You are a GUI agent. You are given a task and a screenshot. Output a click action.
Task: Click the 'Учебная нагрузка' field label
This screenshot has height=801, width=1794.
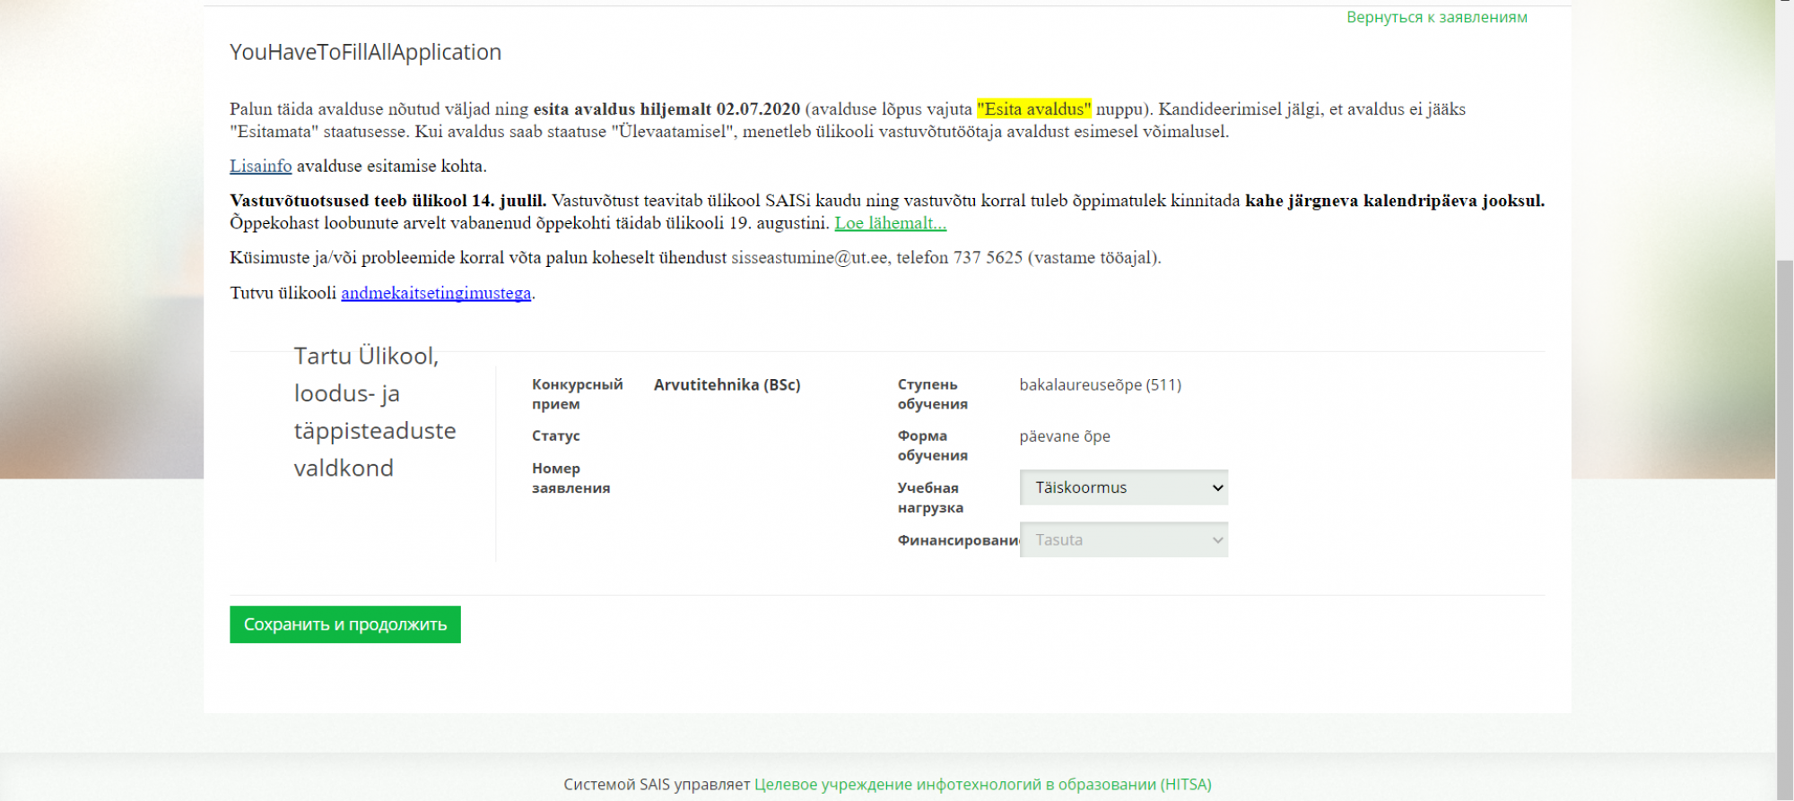pyautogui.click(x=930, y=497)
